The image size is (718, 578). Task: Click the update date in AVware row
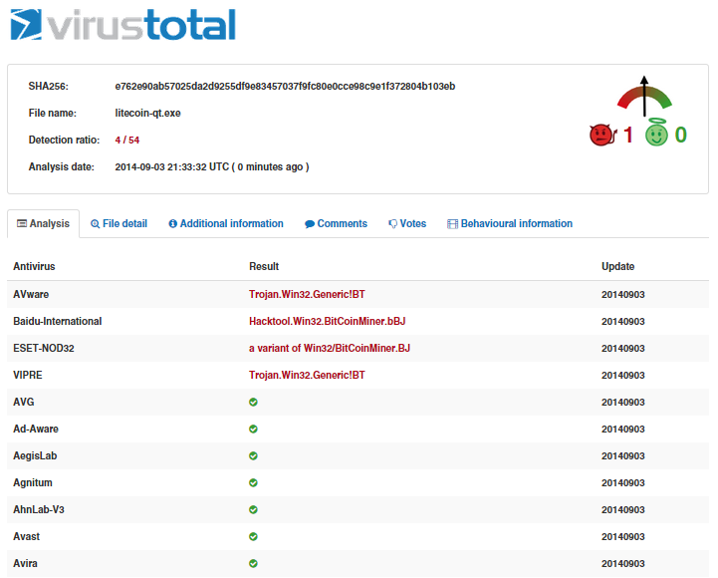(x=623, y=294)
